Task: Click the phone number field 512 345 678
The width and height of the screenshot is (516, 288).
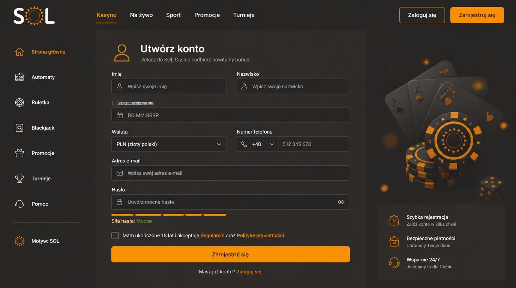Action: click(x=314, y=144)
